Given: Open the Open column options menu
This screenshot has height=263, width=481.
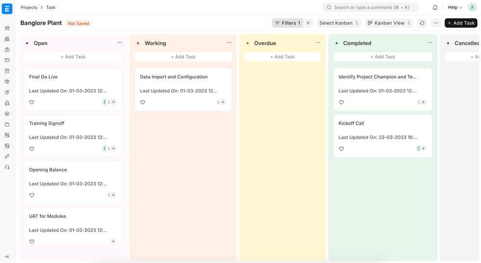Looking at the screenshot, I should pos(120,43).
